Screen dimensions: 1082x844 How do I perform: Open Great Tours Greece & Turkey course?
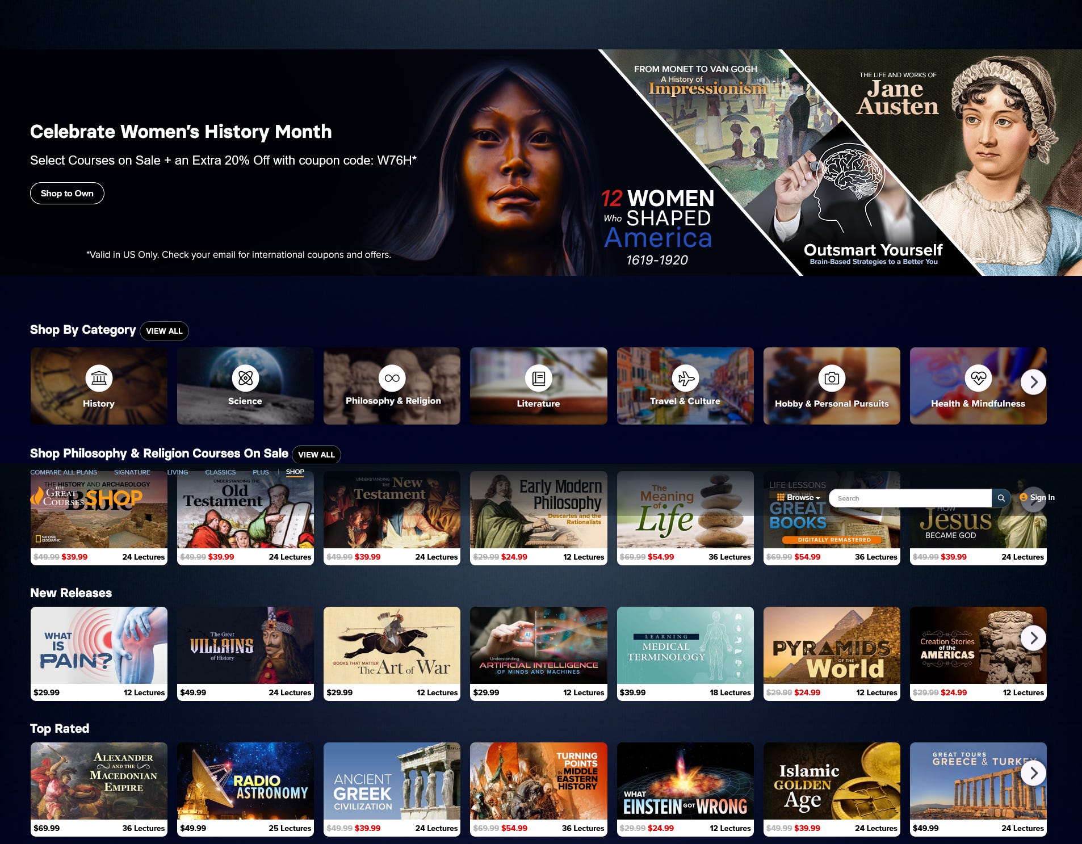(978, 789)
